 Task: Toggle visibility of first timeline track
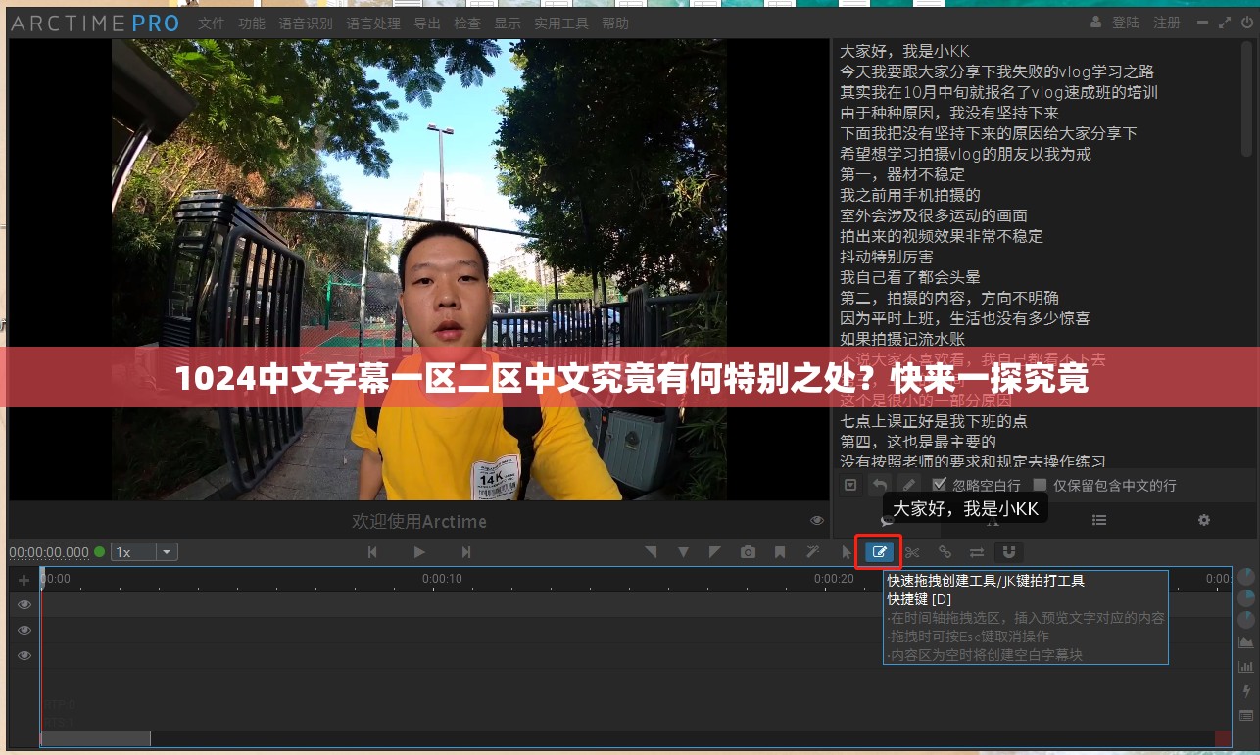pos(24,605)
